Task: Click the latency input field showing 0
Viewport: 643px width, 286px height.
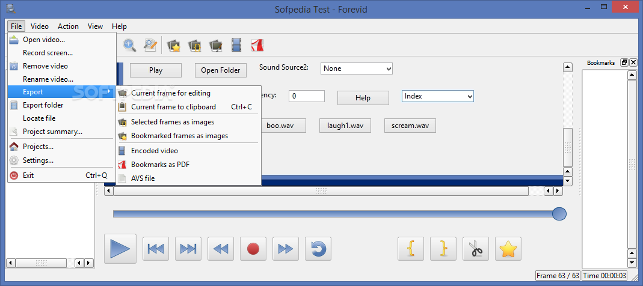Action: click(x=307, y=96)
